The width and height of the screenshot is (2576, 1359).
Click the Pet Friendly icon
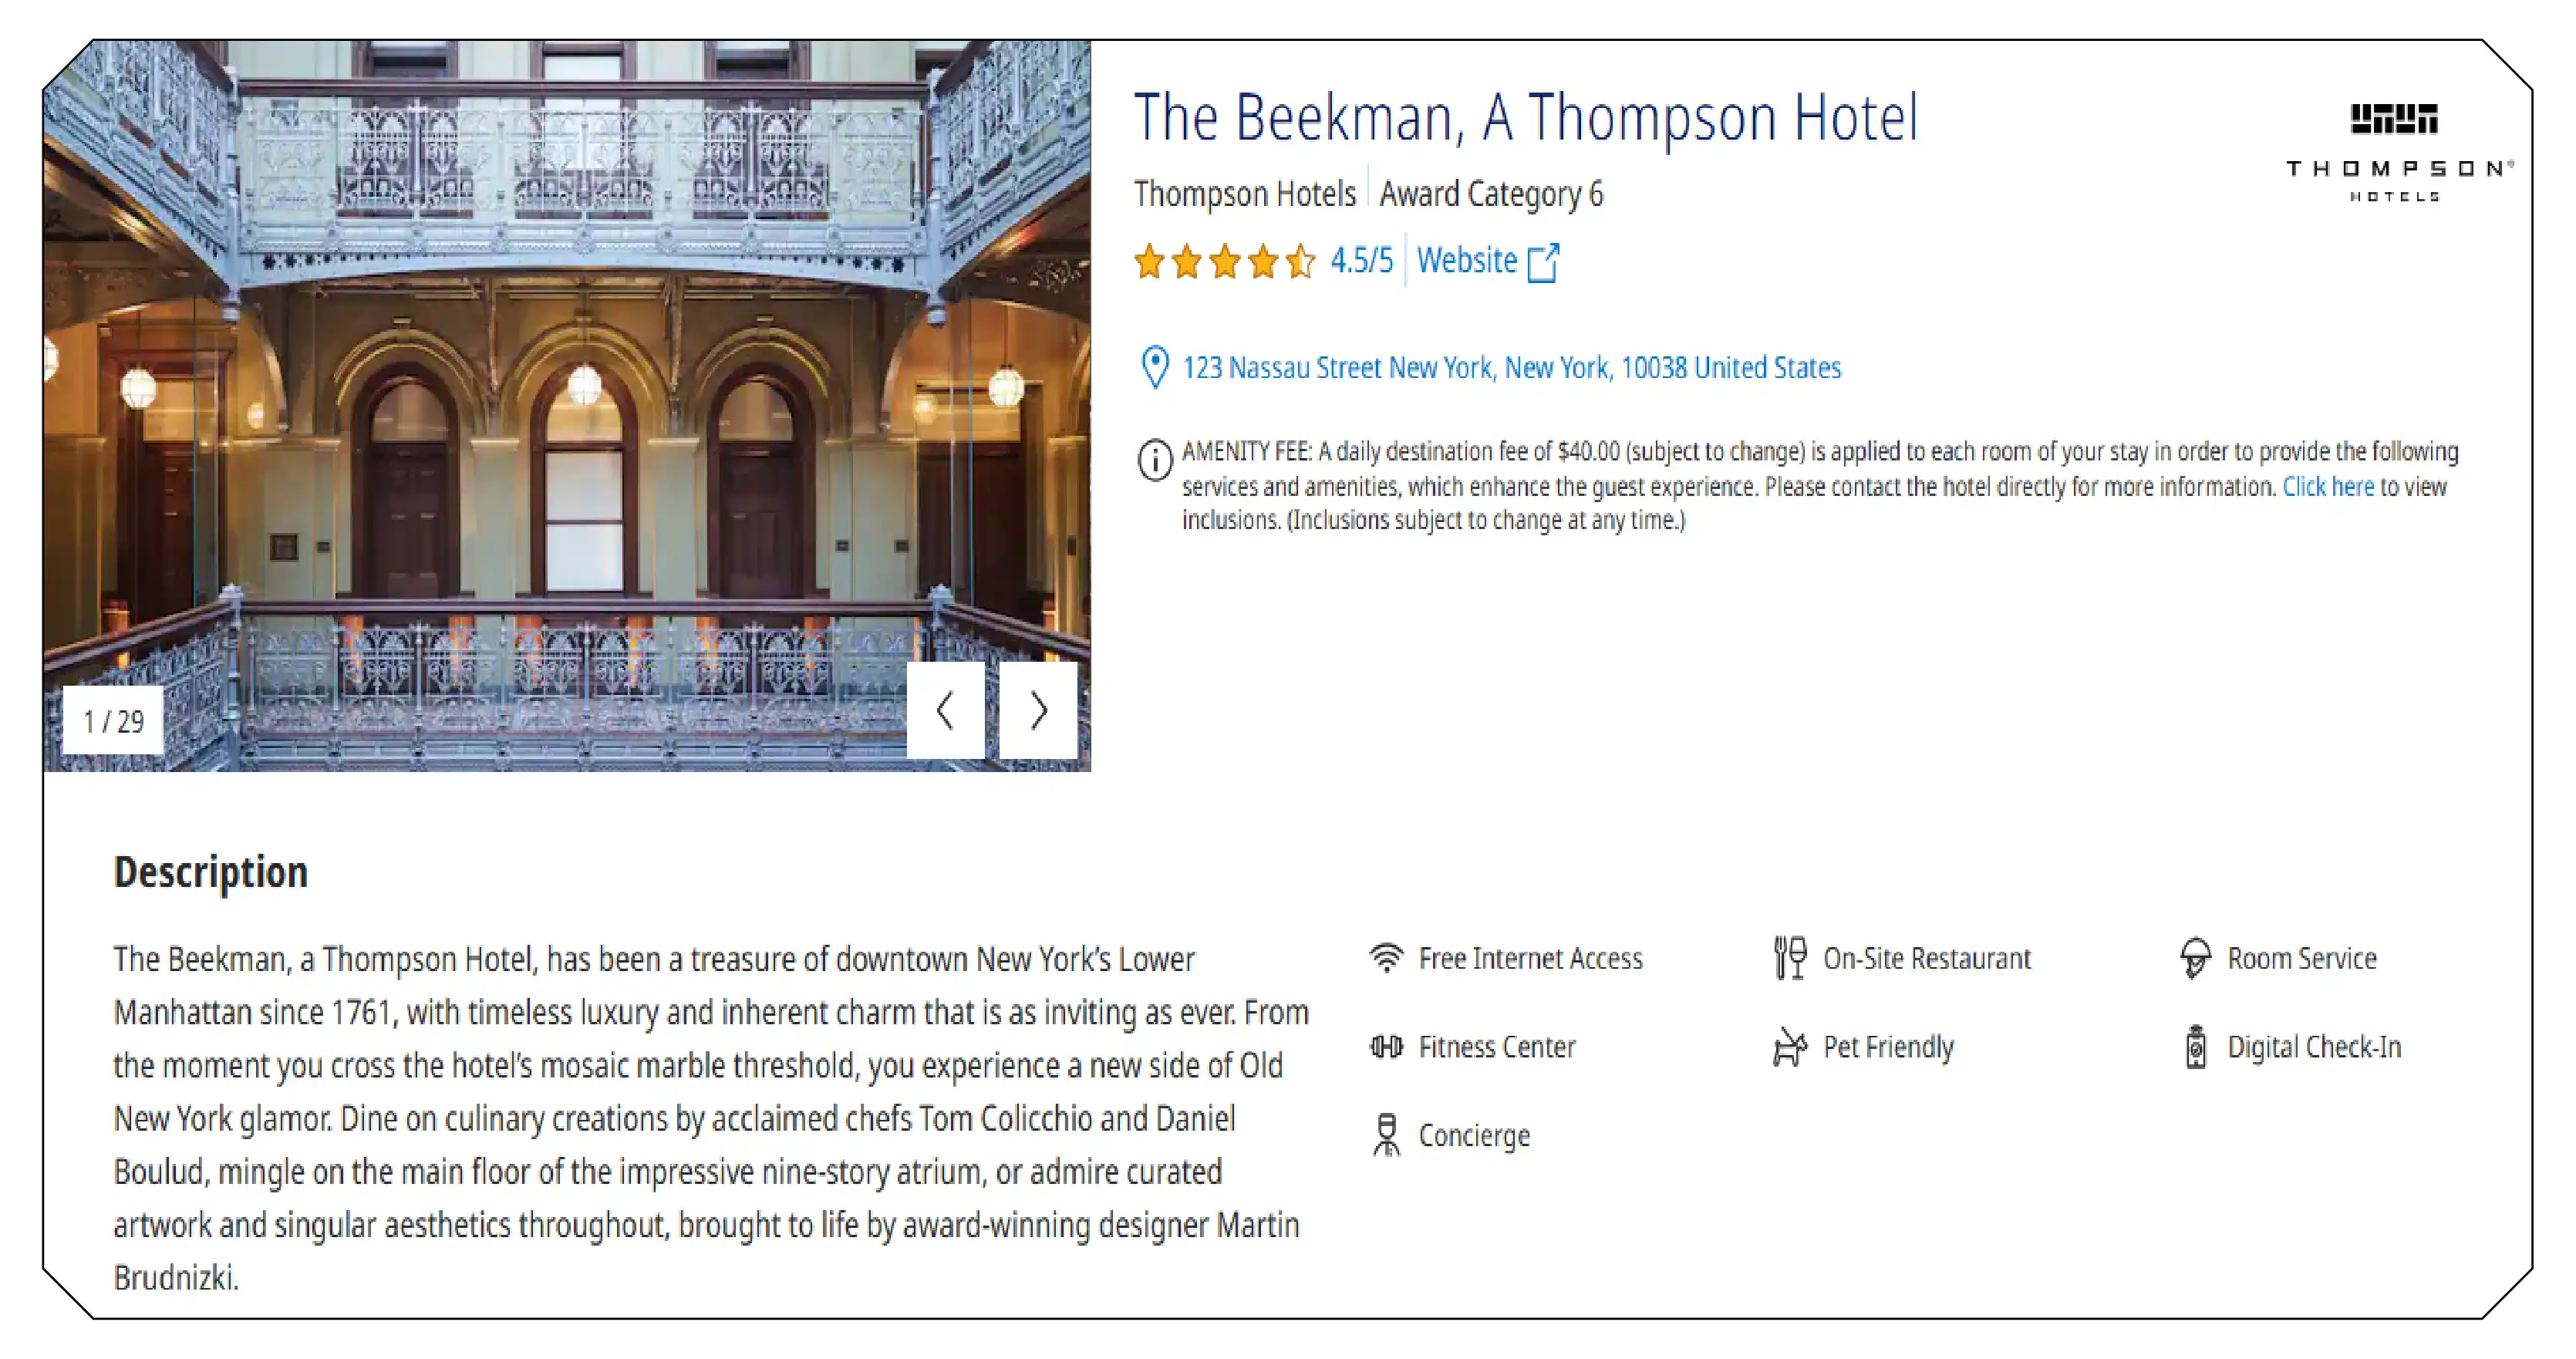(x=1789, y=1047)
